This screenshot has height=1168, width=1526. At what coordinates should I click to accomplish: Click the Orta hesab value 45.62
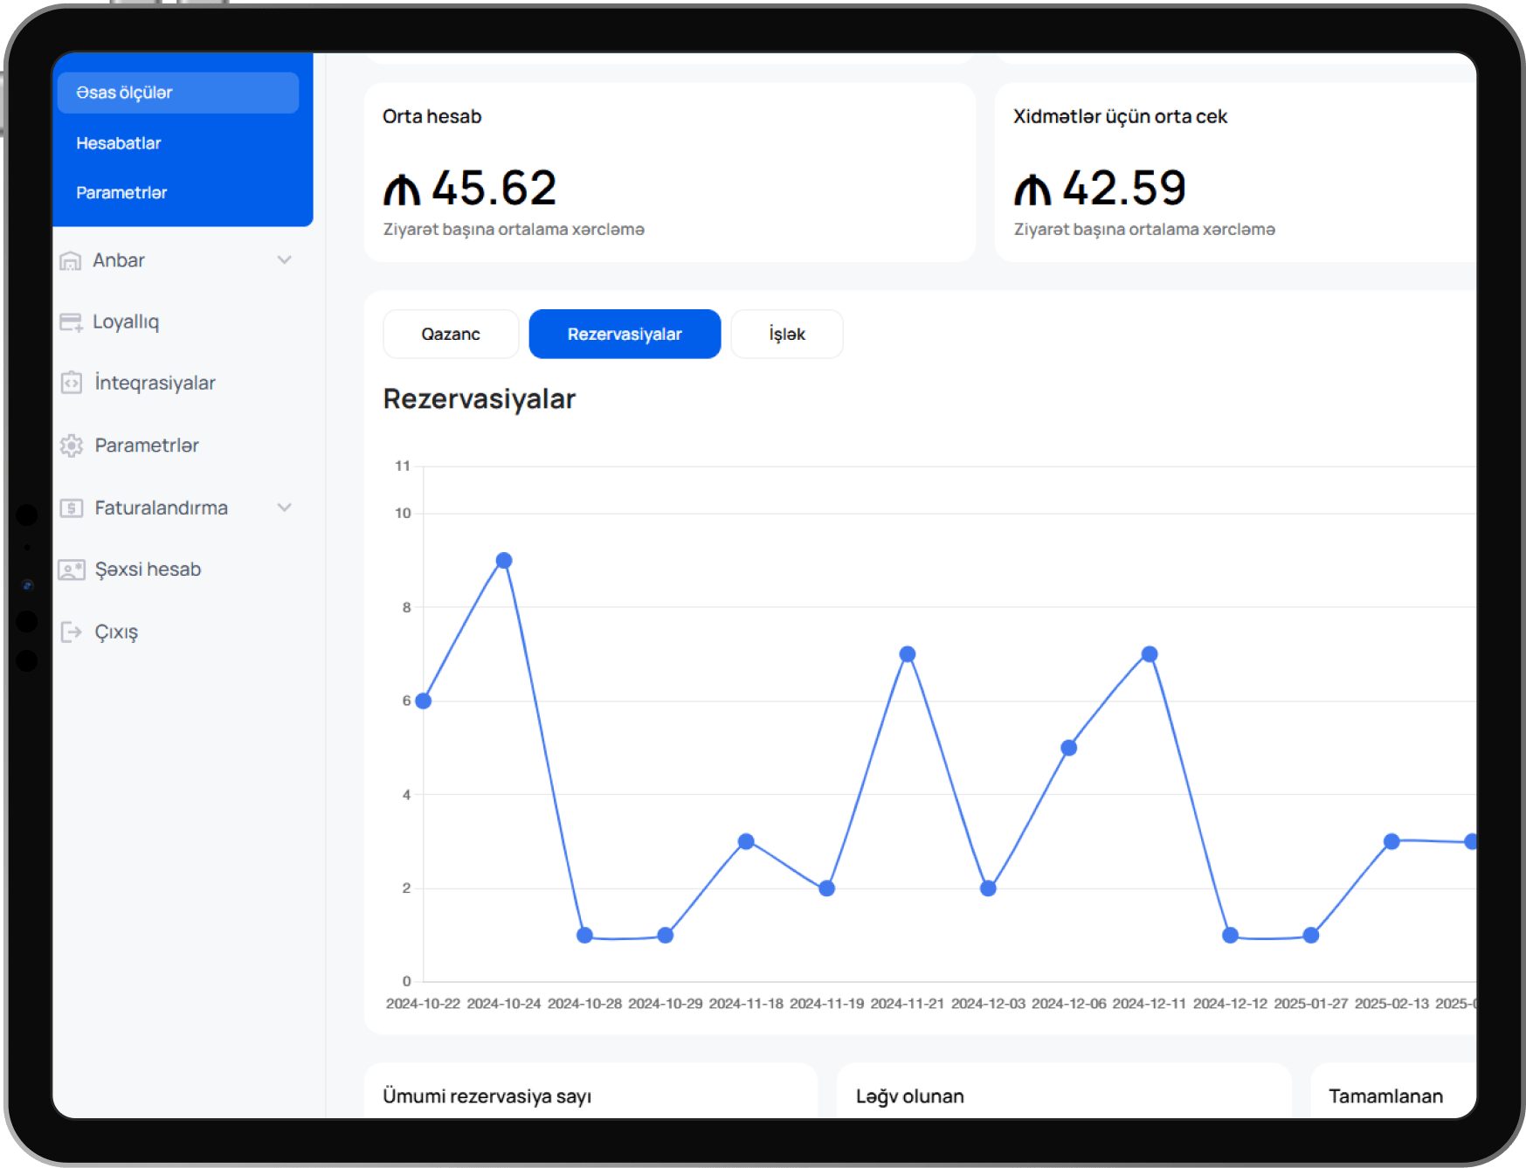pos(494,188)
